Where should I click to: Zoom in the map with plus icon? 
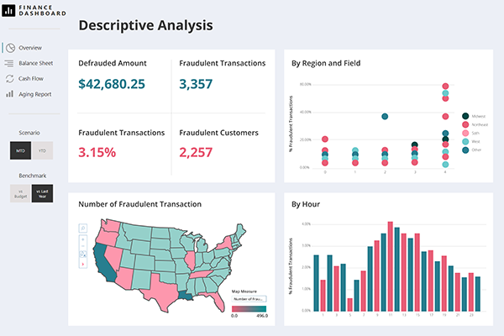(x=83, y=240)
